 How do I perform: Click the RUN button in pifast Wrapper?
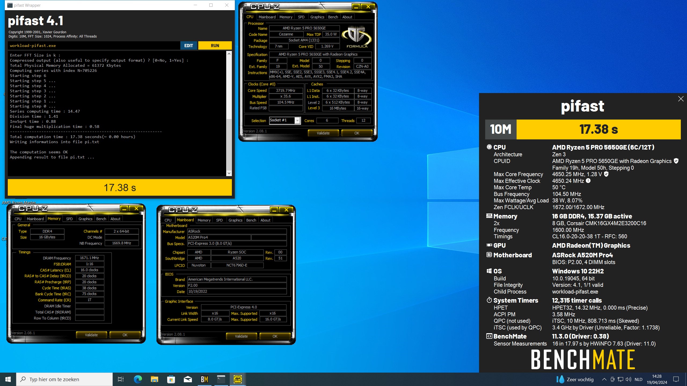(x=215, y=46)
